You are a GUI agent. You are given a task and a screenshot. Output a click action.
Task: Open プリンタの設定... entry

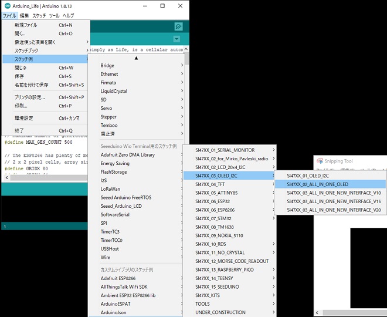pos(45,97)
